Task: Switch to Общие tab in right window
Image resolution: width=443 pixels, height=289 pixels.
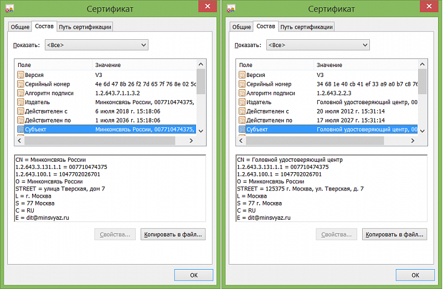Action: 241,27
